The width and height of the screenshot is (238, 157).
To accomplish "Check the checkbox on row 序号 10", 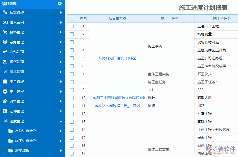I will click(72, 98).
